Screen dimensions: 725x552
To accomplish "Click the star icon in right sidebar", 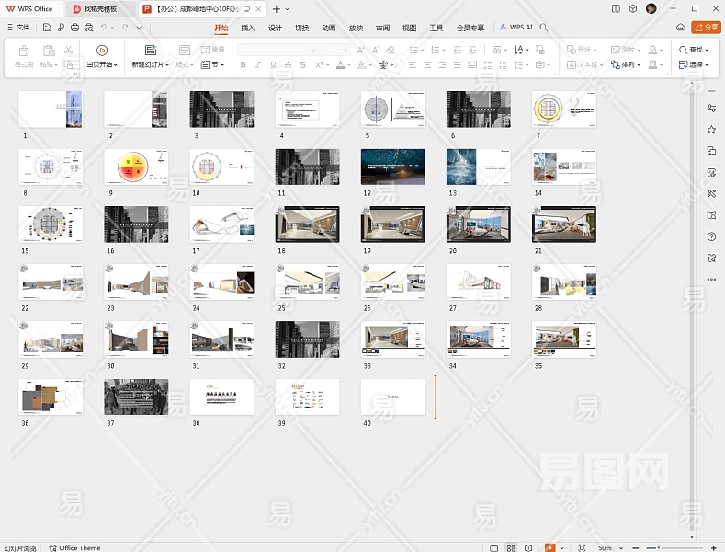I will [711, 130].
